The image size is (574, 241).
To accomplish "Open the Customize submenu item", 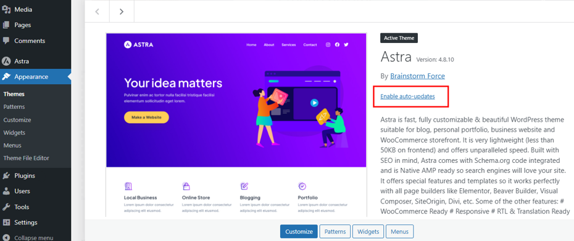I will (x=17, y=120).
